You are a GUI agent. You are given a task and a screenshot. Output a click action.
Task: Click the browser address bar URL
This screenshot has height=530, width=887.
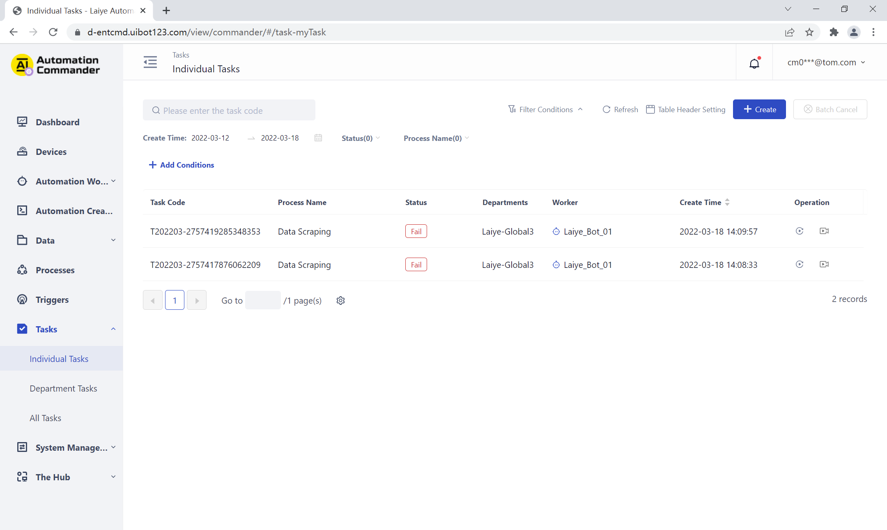(x=207, y=32)
